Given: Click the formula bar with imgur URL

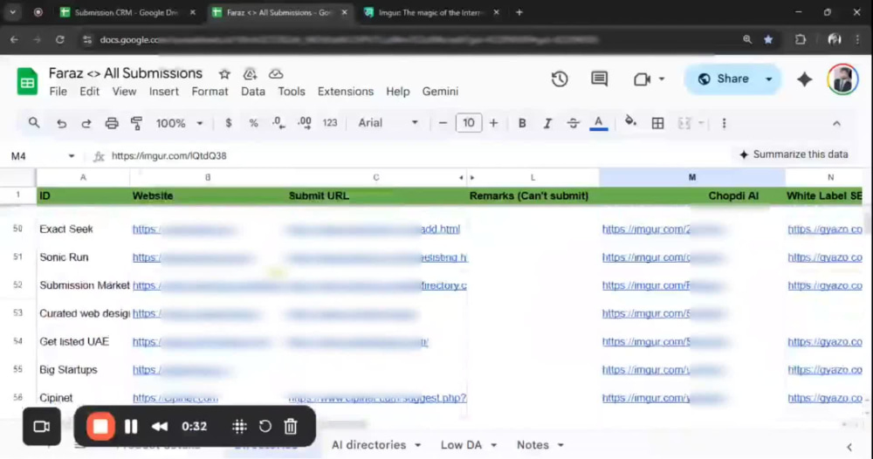Looking at the screenshot, I should coord(168,156).
